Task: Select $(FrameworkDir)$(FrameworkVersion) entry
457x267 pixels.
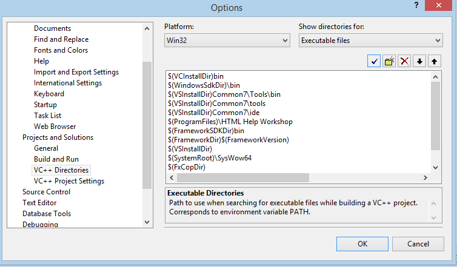Action: coord(228,140)
